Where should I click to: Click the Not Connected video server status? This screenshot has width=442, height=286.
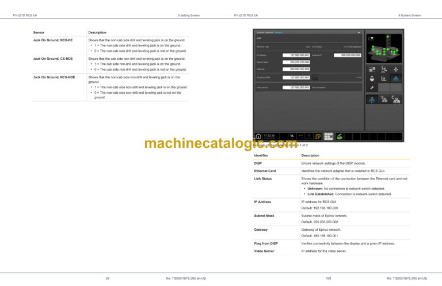[x=318, y=87]
